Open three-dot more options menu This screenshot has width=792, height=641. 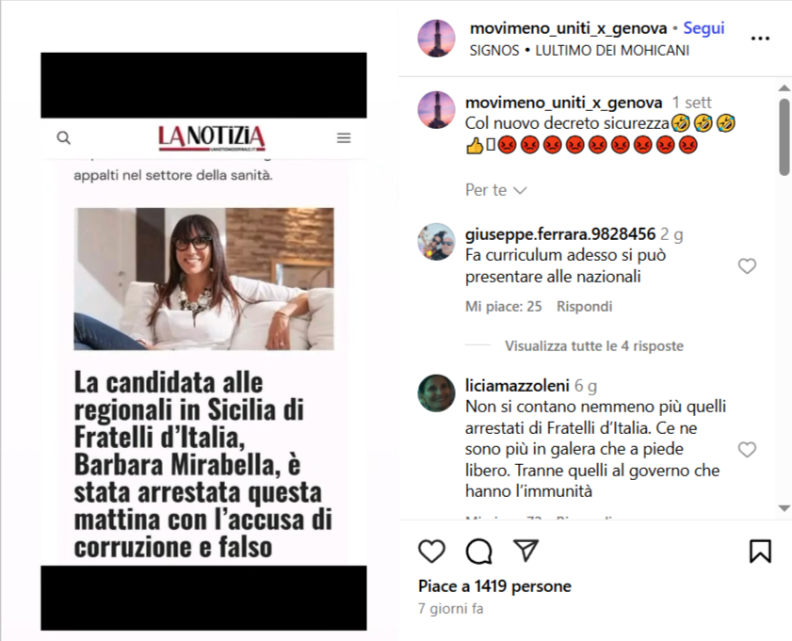click(x=760, y=39)
